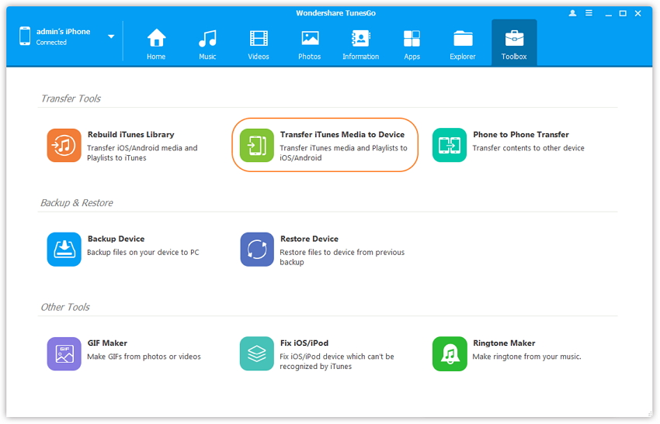This screenshot has height=424, width=660.
Task: Click the Backup Device title text
Action: 116,239
